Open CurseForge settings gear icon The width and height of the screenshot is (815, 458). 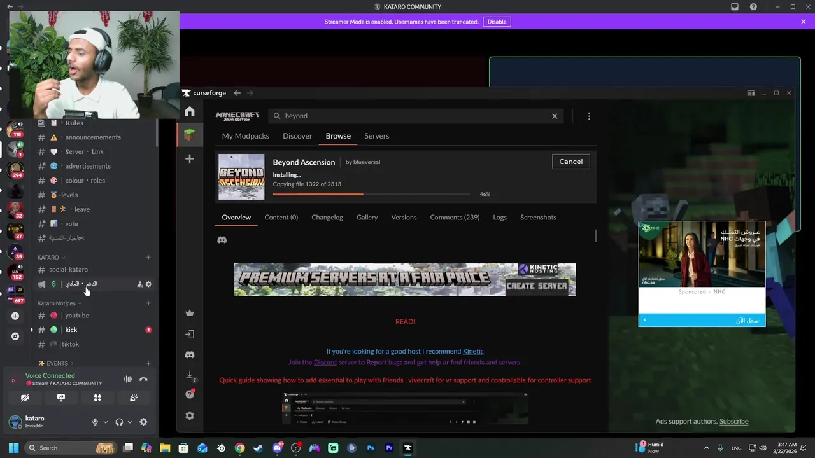(x=190, y=415)
